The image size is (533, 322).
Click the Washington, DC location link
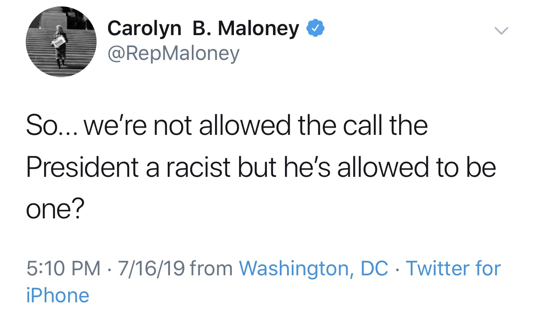tap(313, 268)
